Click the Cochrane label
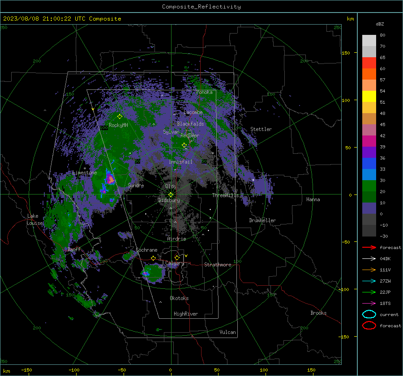The image size is (403, 376). coord(146,250)
